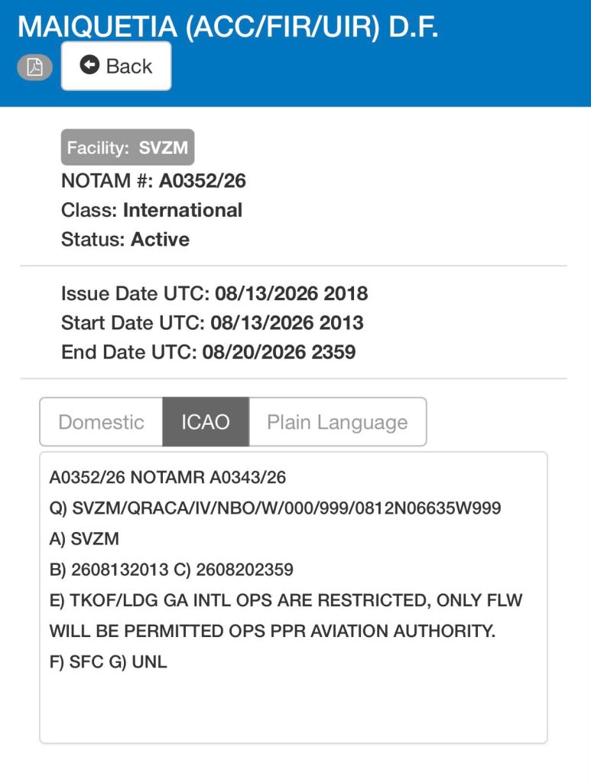The image size is (591, 784).
Task: Click the PDF export icon
Action: point(34,67)
